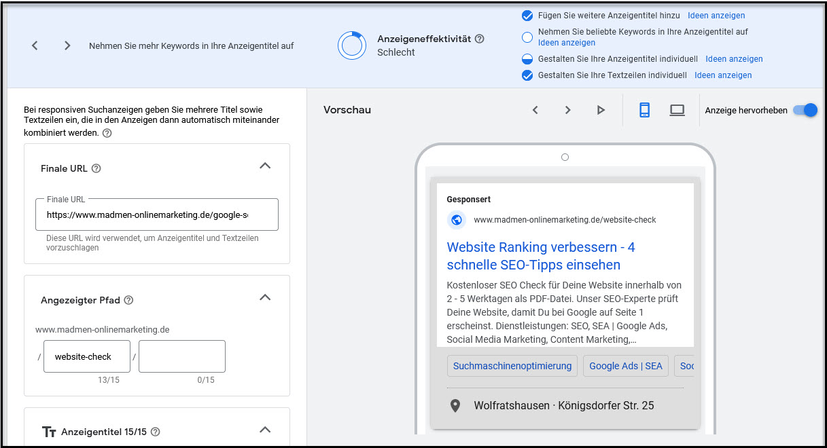Open help icon after 'kombiniert werden'
The image size is (827, 448).
tap(107, 133)
